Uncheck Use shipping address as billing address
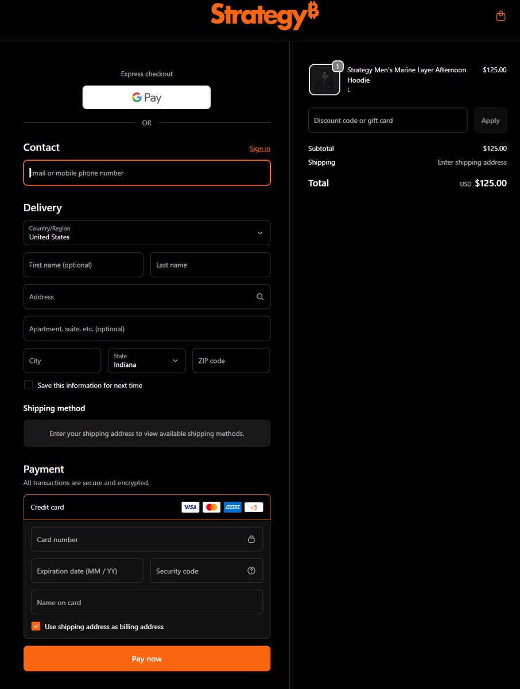 pyautogui.click(x=36, y=626)
